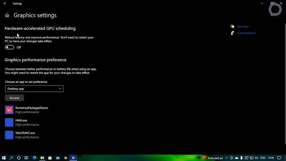Open the Give feedback link
286x161 pixels.
tap(246, 33)
